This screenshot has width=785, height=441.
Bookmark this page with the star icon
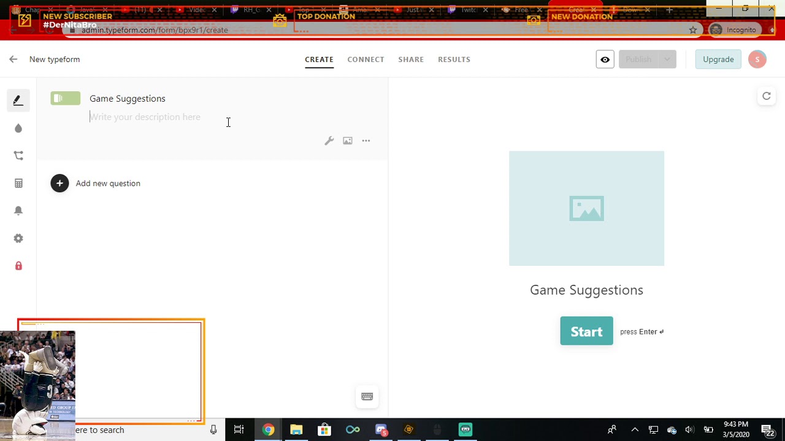693,30
